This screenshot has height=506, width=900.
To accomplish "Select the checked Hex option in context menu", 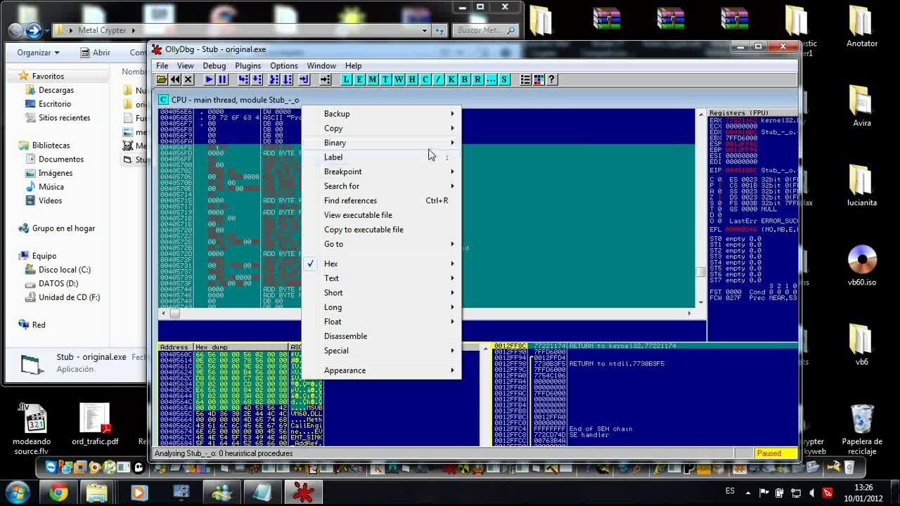I will point(331,264).
